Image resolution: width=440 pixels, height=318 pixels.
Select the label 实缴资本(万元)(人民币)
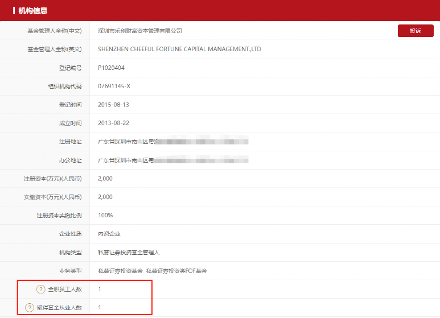point(53,197)
